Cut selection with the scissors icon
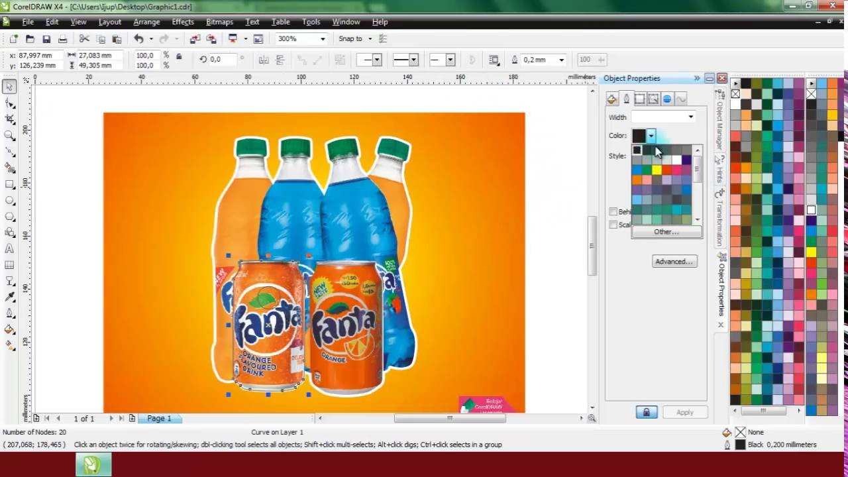This screenshot has height=477, width=848. coord(84,39)
